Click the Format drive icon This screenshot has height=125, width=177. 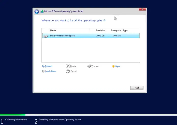click(89, 66)
